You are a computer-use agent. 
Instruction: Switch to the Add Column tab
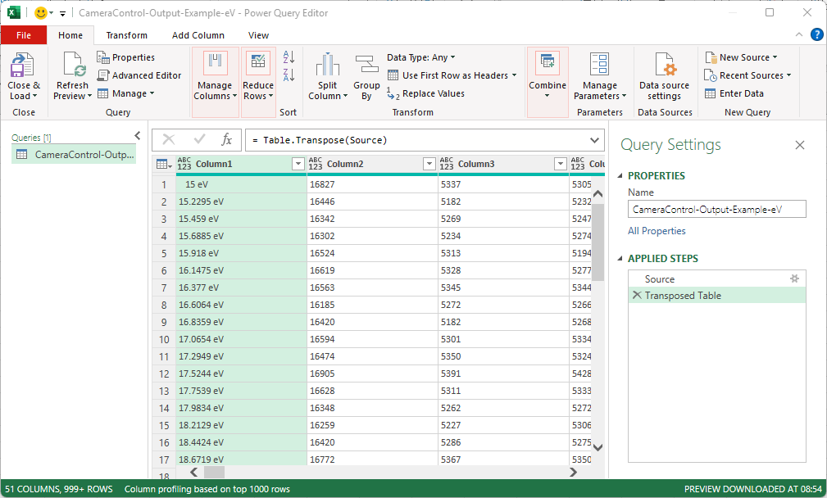point(198,35)
